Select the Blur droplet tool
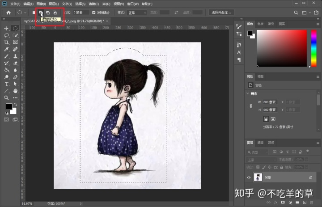Screen dimensions: 322x207 tap(15, 70)
